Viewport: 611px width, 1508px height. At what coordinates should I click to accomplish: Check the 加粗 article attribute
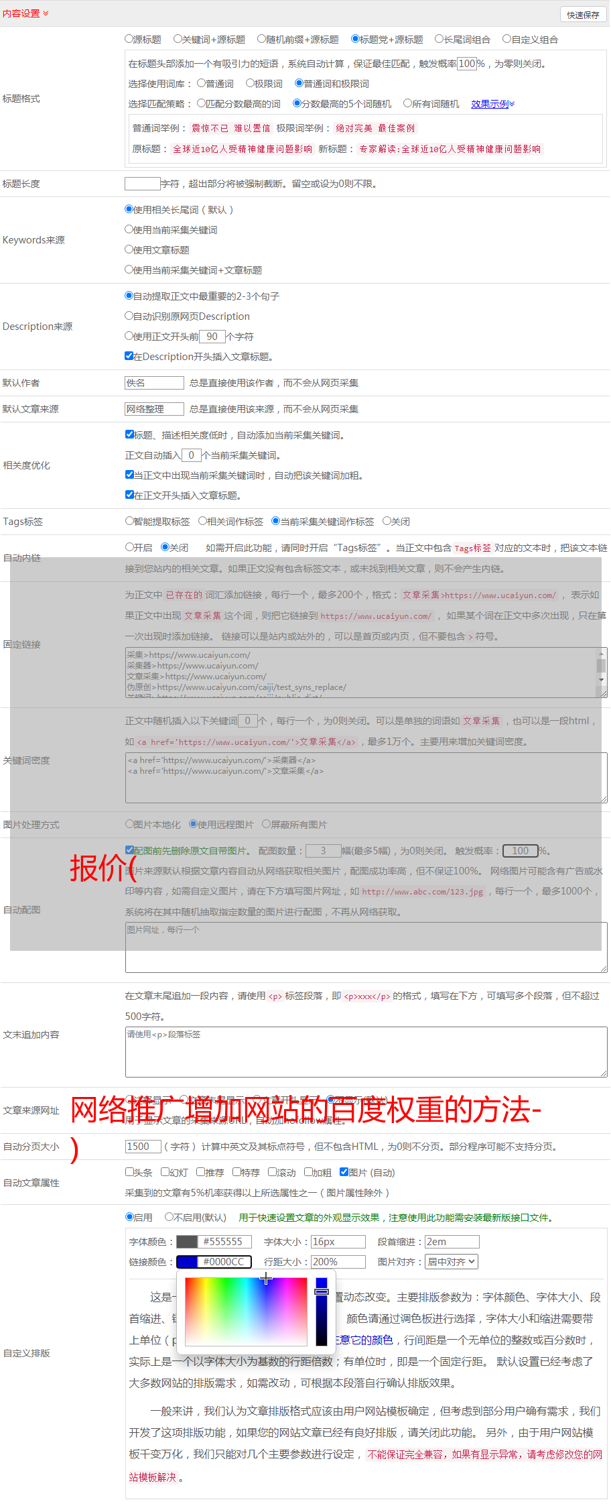click(x=309, y=1172)
